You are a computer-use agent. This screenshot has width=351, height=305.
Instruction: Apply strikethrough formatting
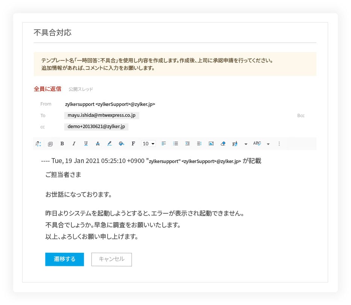[x=98, y=143]
